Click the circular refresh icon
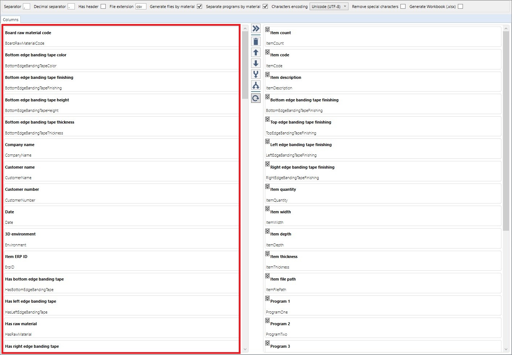Viewport: 512px width, 355px height. 256,98
